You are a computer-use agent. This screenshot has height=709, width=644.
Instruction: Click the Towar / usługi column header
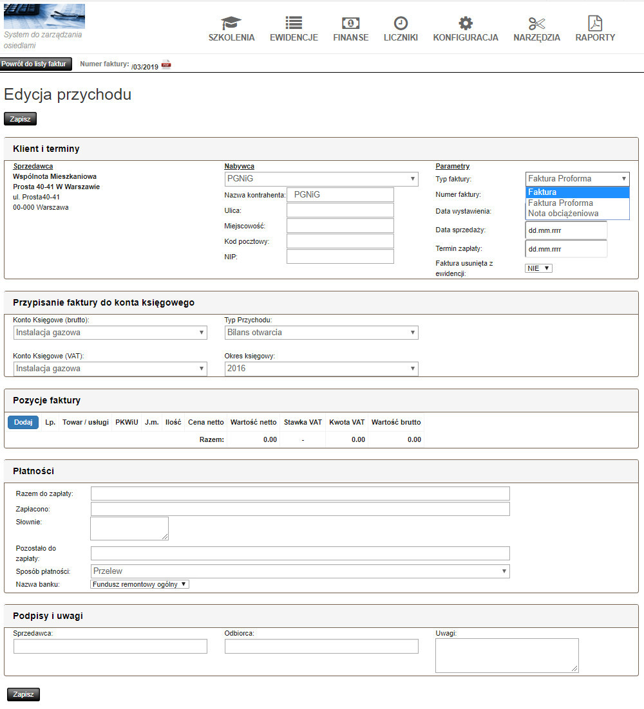(86, 422)
